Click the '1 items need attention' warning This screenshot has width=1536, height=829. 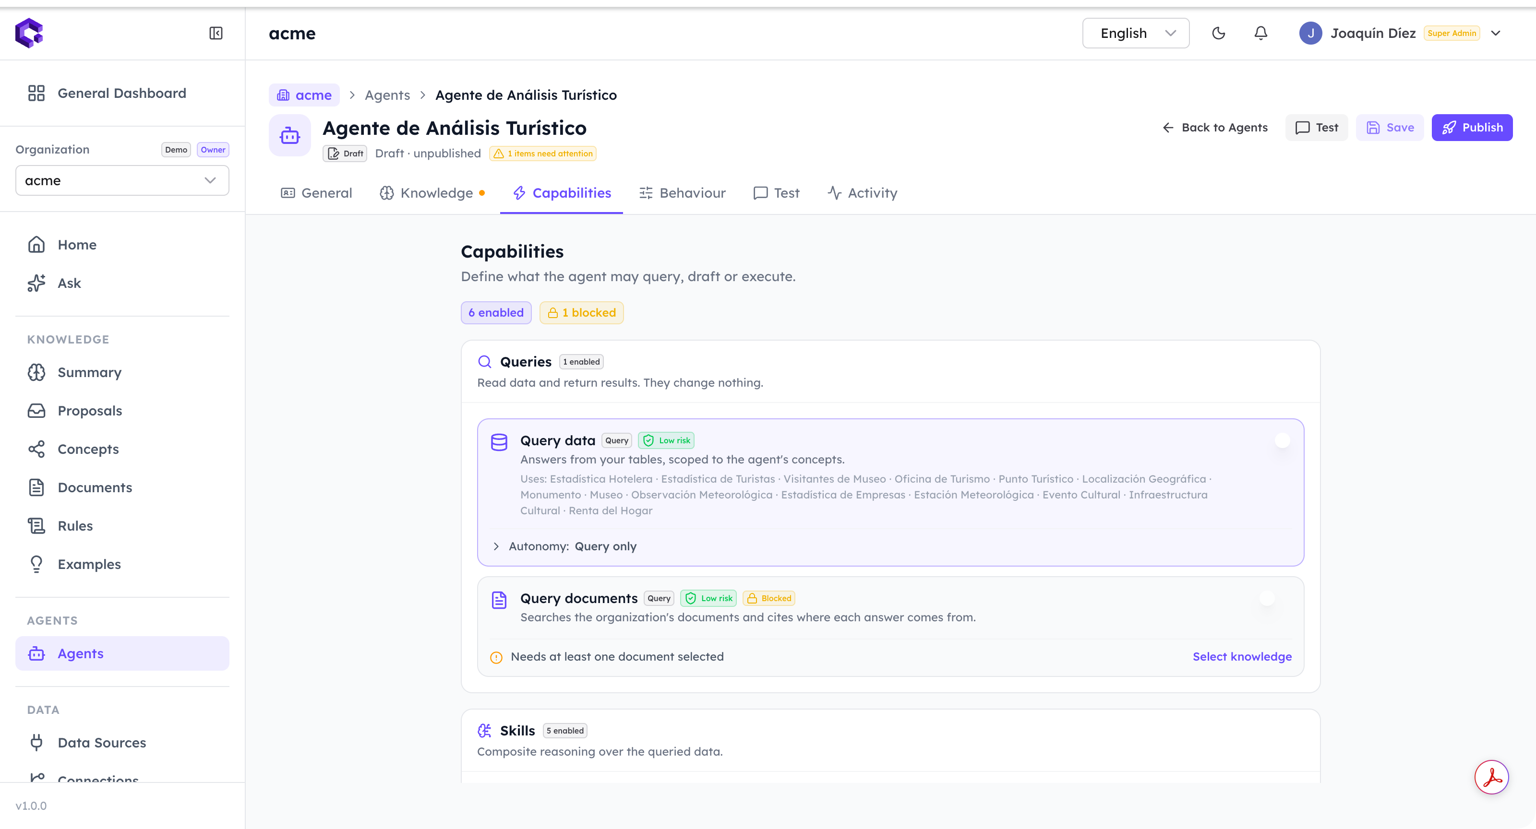coord(542,154)
